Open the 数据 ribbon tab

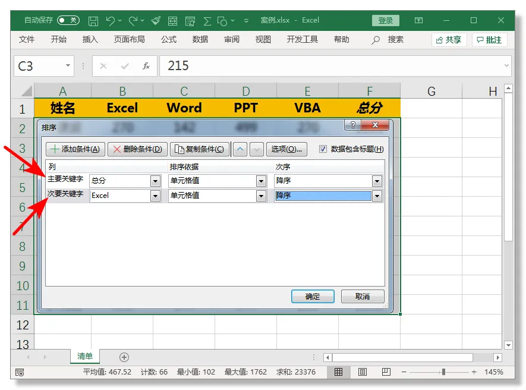tap(200, 40)
